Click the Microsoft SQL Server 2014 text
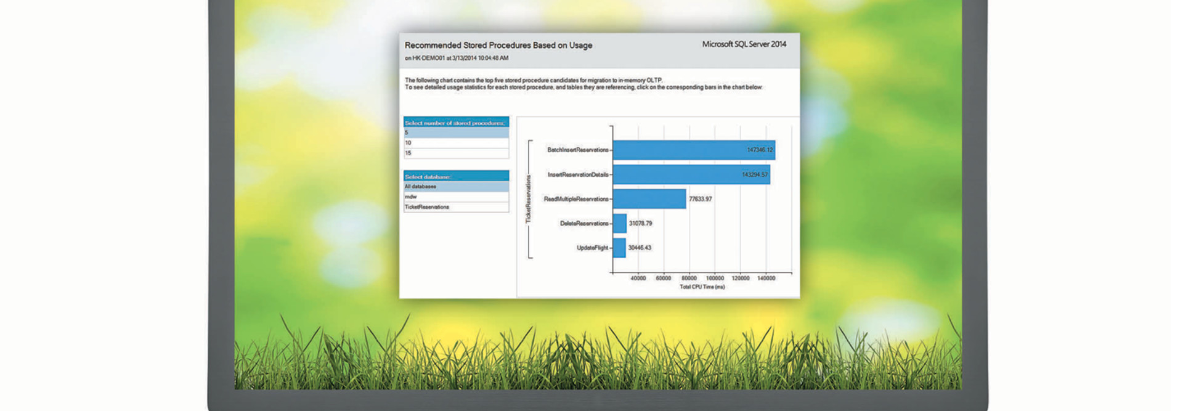Viewport: 1183px width, 411px height. coord(744,44)
